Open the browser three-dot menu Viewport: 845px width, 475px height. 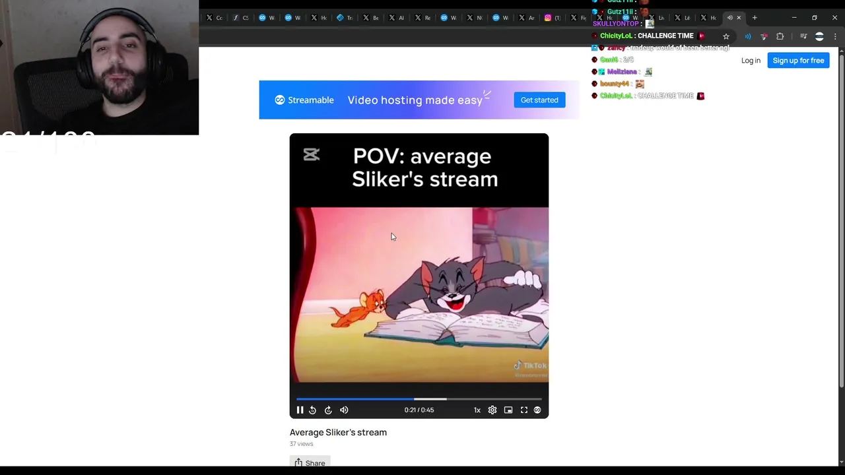tap(835, 36)
